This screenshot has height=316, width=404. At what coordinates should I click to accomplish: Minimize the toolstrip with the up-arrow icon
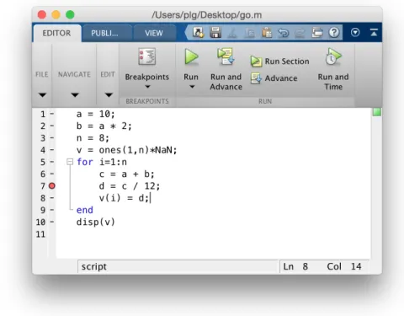374,32
